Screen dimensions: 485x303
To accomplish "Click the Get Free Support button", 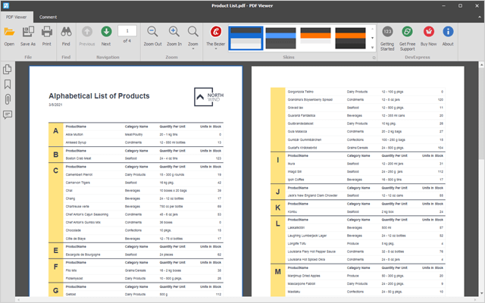I will 408,39.
